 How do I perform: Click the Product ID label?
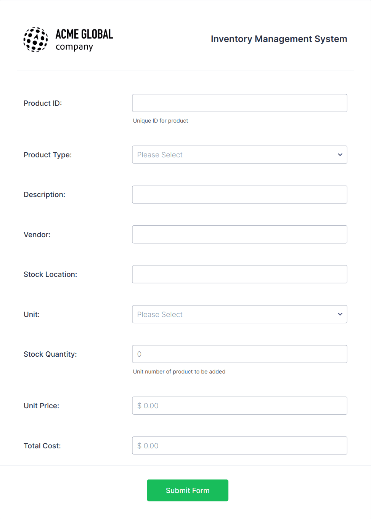43,103
